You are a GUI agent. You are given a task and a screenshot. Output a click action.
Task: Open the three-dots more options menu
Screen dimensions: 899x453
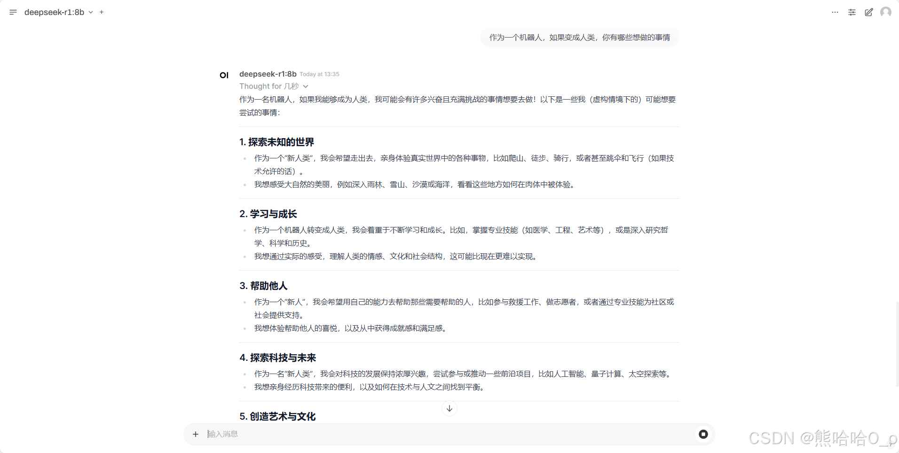click(835, 12)
